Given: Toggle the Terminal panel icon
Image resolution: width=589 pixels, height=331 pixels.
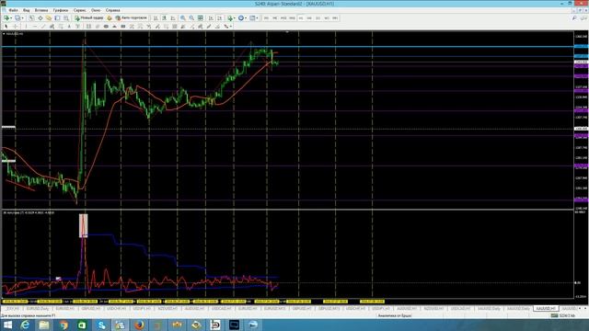Looking at the screenshot, I should (x=57, y=18).
